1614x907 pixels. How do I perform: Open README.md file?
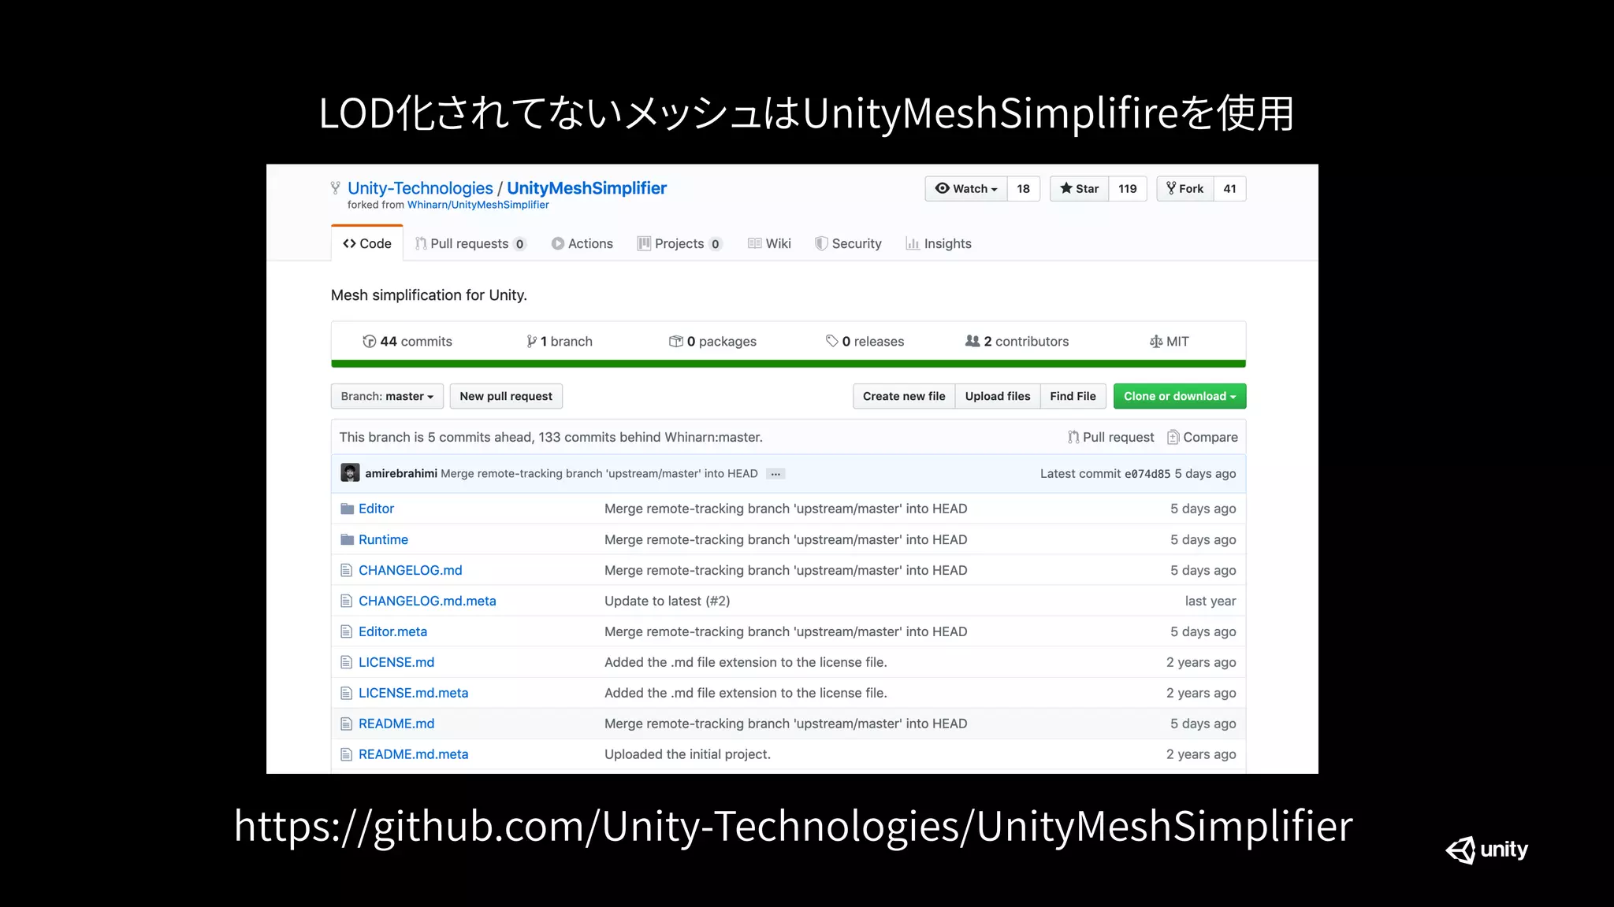396,724
